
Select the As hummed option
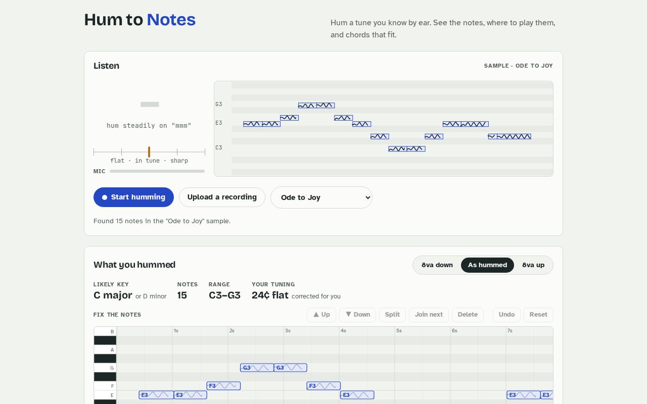pos(487,265)
